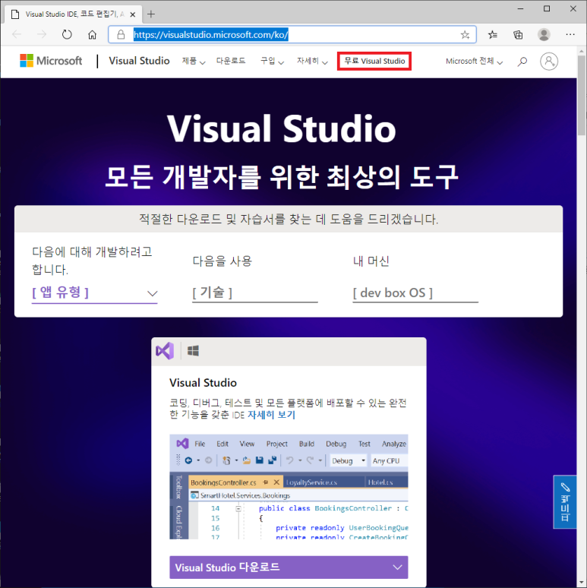This screenshot has width=587, height=588.
Task: Expand the Visual Studio 다운로드 button
Action: [289, 567]
